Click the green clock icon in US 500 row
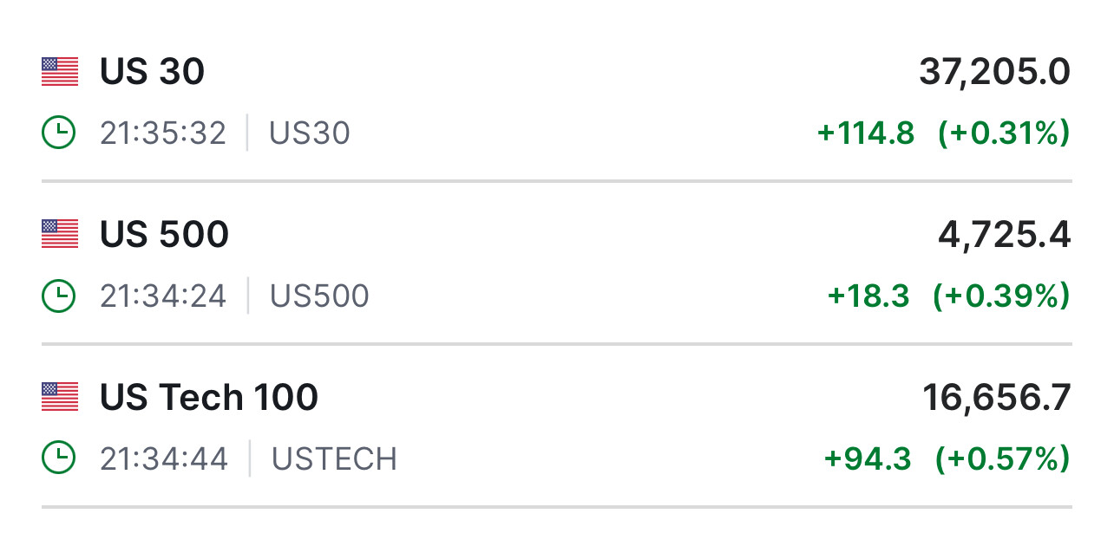This screenshot has width=1114, height=533. pyautogui.click(x=59, y=296)
